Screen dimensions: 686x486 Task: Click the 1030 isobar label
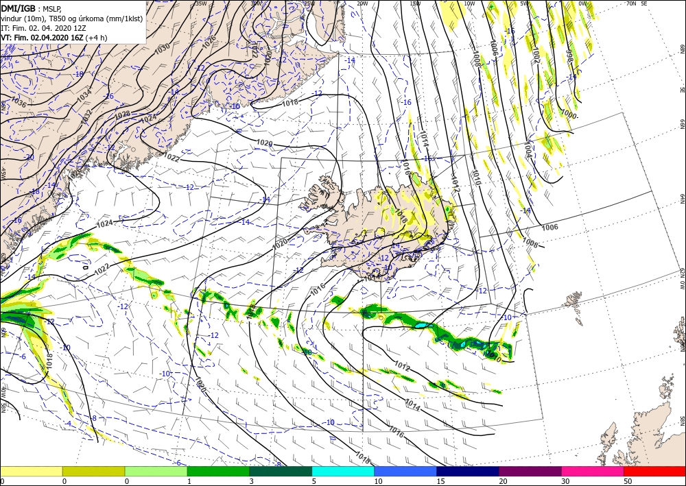click(x=161, y=49)
